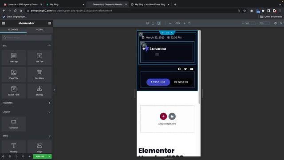Add container using the top handle plus
The width and height of the screenshot is (284, 160).
tap(163, 32)
